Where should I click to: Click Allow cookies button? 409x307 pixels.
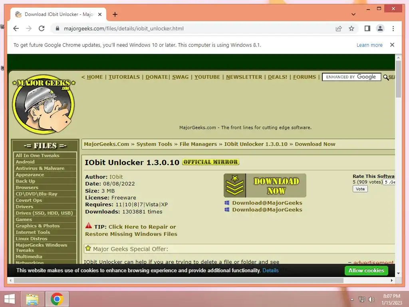pyautogui.click(x=366, y=271)
